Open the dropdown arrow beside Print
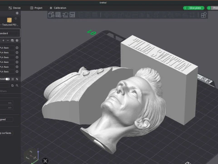Screen dimensions: 218x164 [209, 8]
